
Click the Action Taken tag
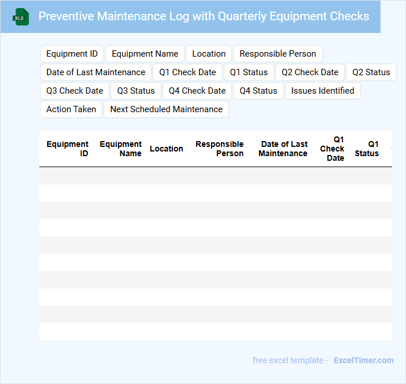[71, 109]
